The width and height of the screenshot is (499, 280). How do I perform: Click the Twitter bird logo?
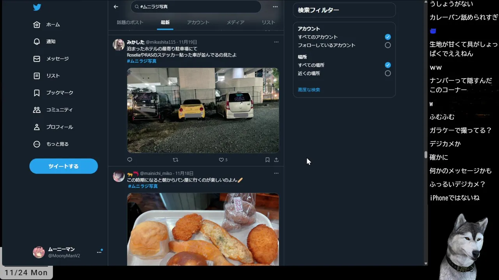click(37, 7)
